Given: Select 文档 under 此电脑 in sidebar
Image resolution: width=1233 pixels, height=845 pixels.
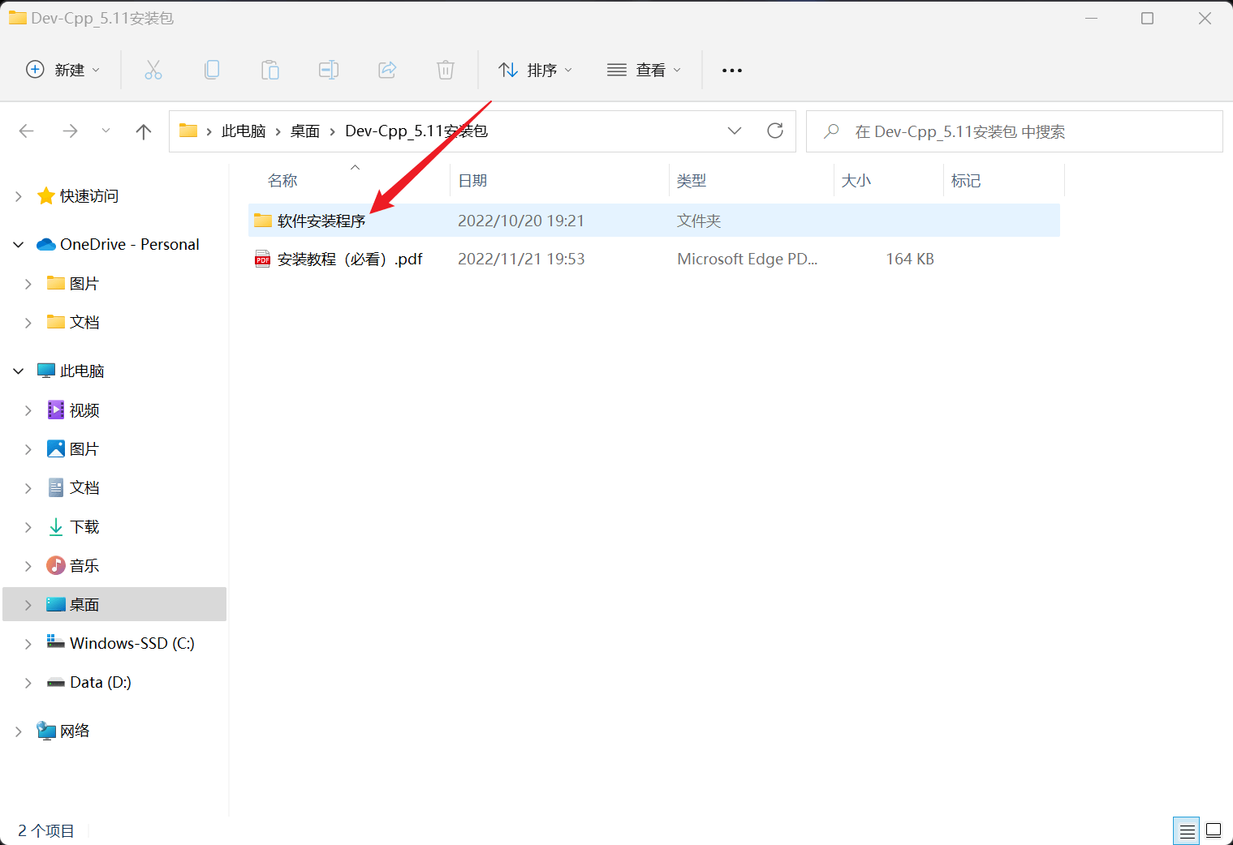Looking at the screenshot, I should 84,487.
